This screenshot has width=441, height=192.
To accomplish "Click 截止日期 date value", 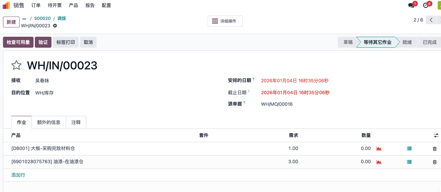I will click(x=295, y=93).
